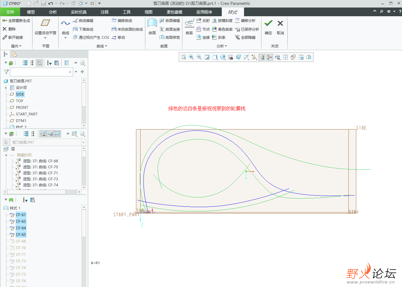Click the 全部重新生成 Regenerate All button

(x=16, y=21)
